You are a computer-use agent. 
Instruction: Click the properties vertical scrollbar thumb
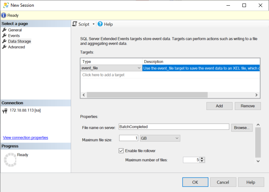[258, 142]
